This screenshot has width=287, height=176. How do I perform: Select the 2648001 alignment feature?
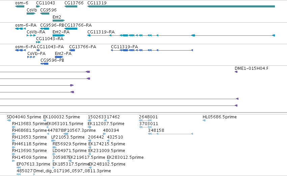click(145, 120)
